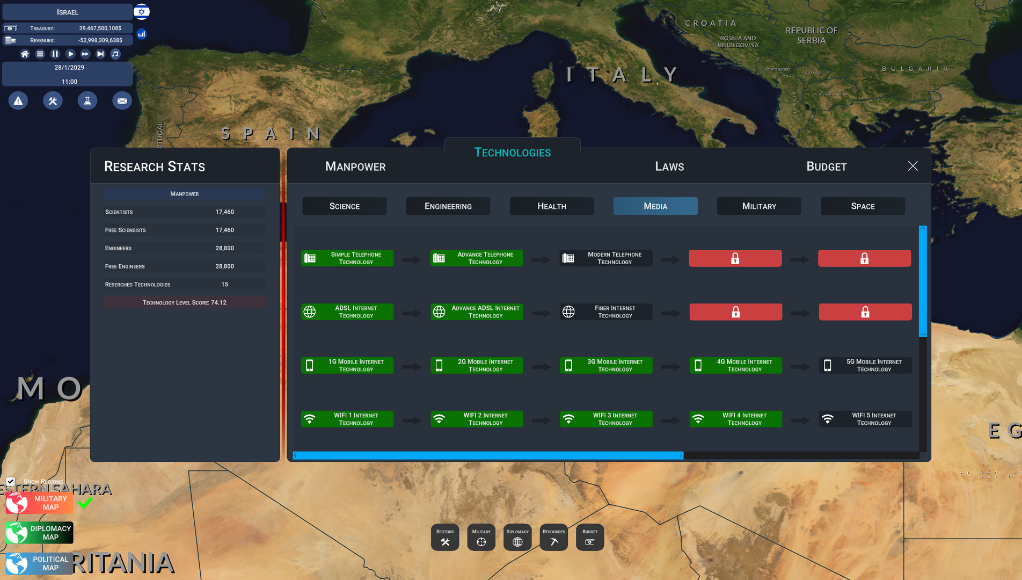The height and width of the screenshot is (580, 1022).
Task: Select the Military technology category
Action: 758,206
